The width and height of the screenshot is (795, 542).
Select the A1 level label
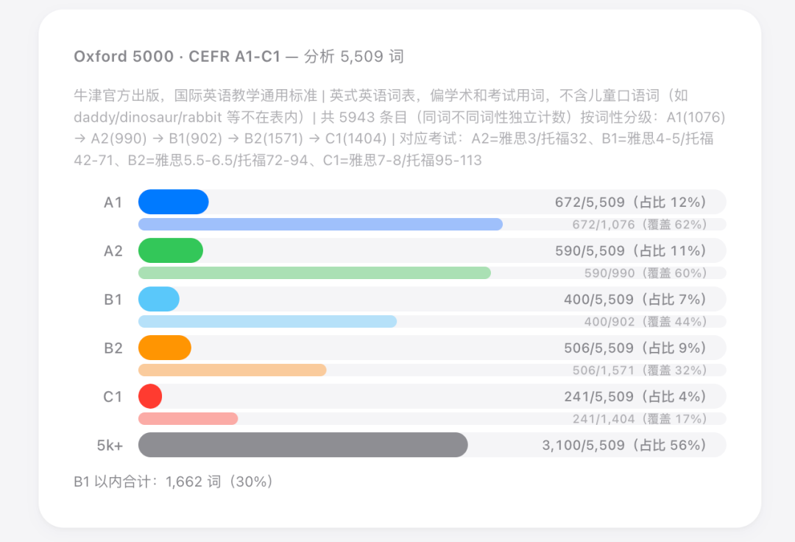click(x=113, y=202)
